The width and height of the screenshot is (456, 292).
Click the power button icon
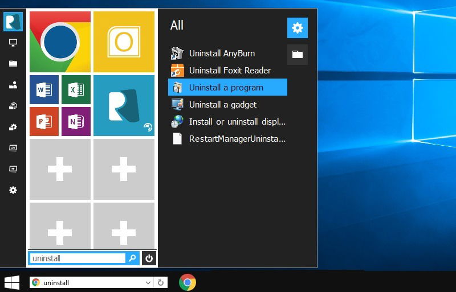click(149, 258)
